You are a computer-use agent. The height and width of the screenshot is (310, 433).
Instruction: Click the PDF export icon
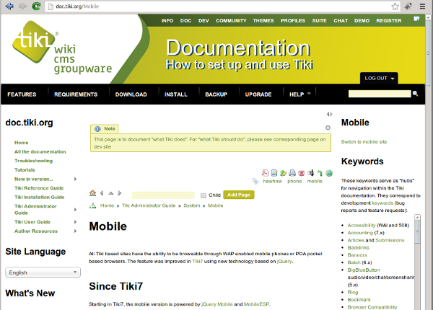265,173
